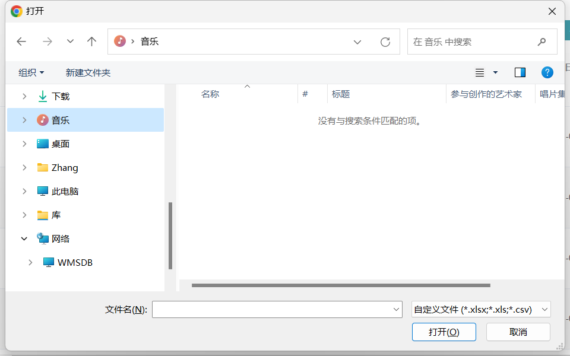Expand the 此电脑 tree node
Viewport: 570px width, 356px height.
point(24,192)
